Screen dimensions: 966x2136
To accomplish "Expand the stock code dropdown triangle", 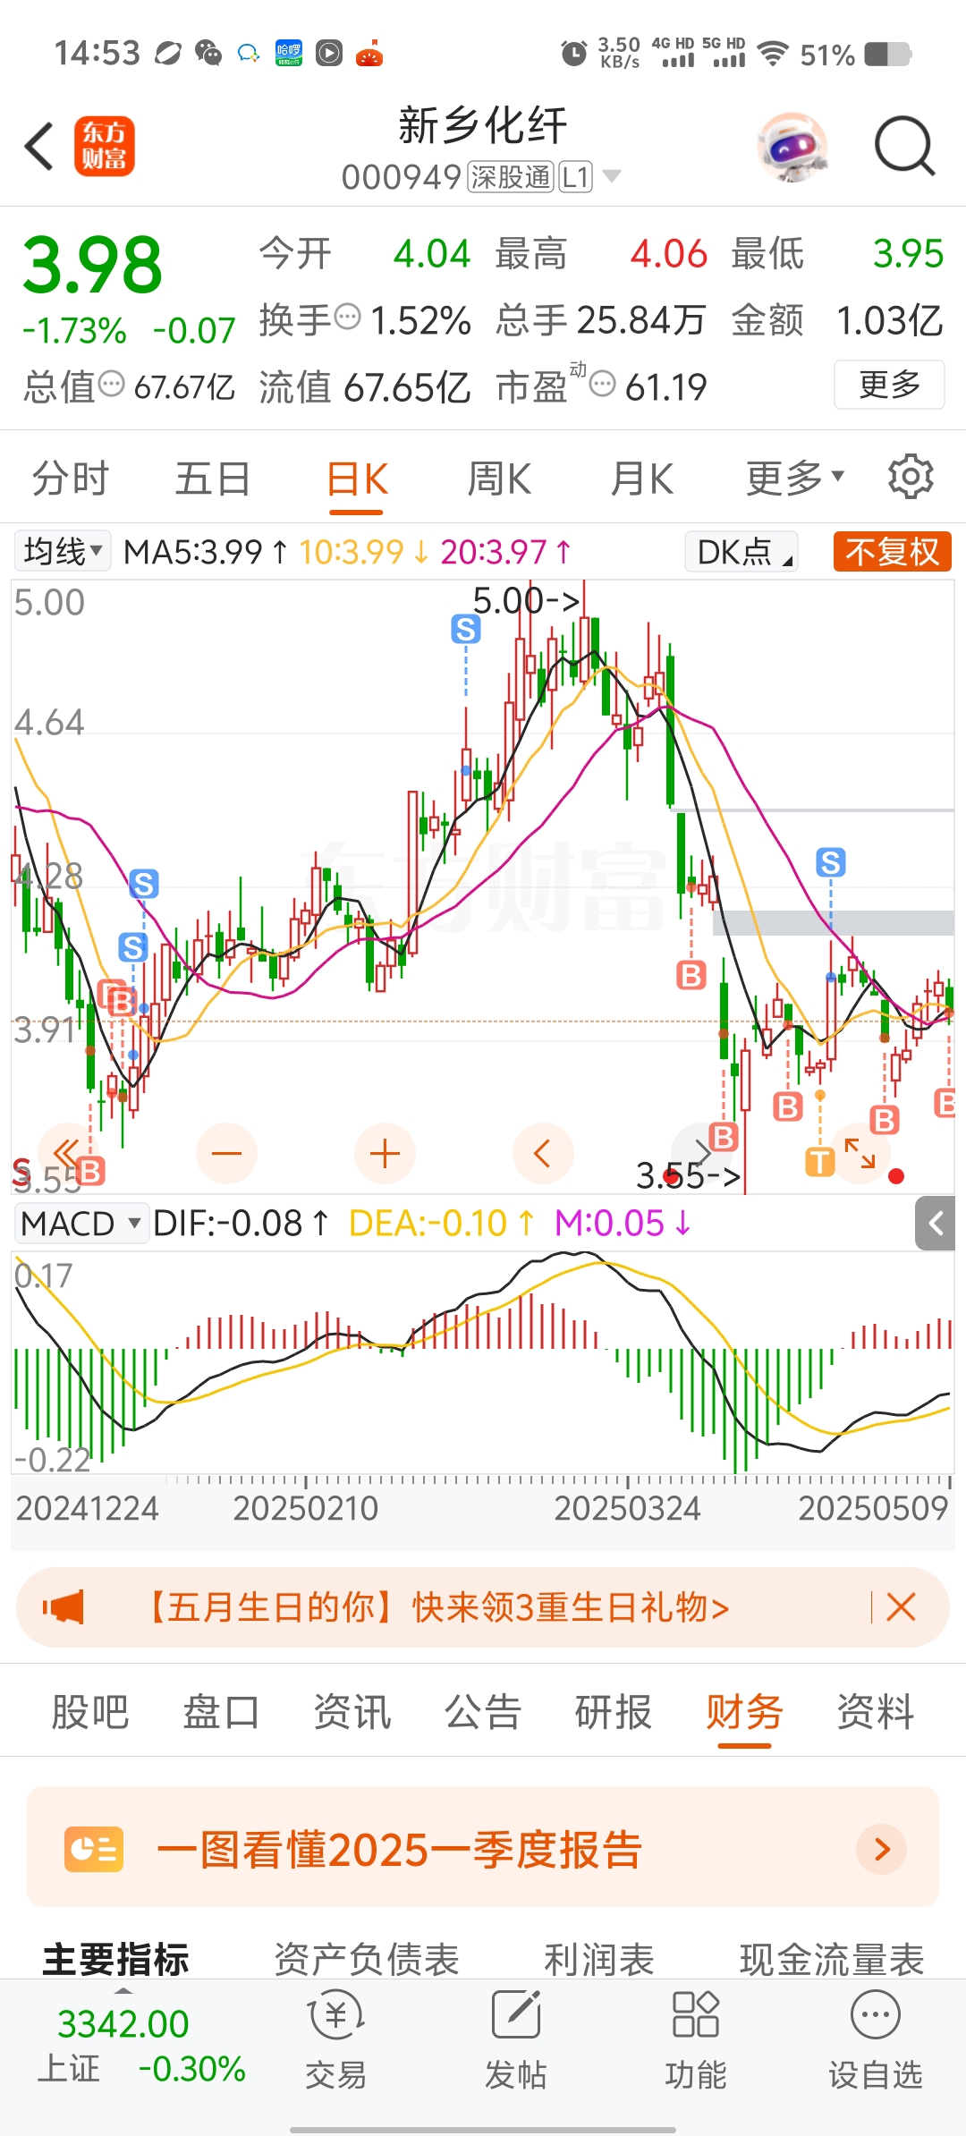I will click(x=612, y=176).
